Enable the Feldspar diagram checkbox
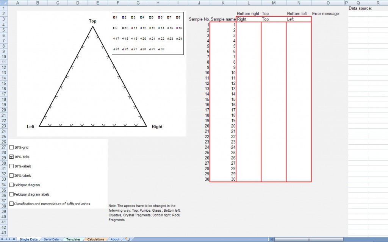Image resolution: width=388 pixels, height=242 pixels. pos(12,185)
